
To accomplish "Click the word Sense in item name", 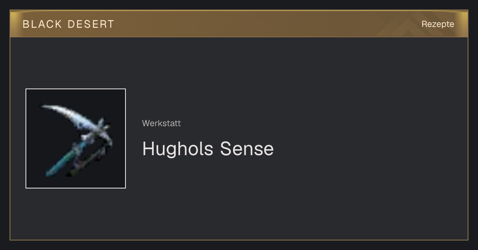I will tap(247, 149).
